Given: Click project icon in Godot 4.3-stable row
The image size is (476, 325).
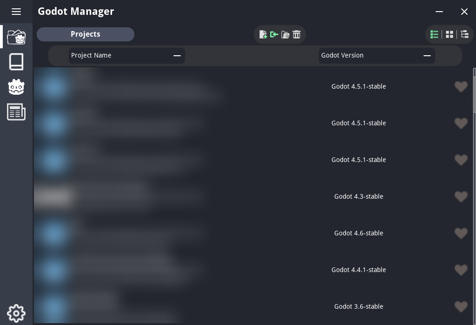Looking at the screenshot, I should coord(54,196).
